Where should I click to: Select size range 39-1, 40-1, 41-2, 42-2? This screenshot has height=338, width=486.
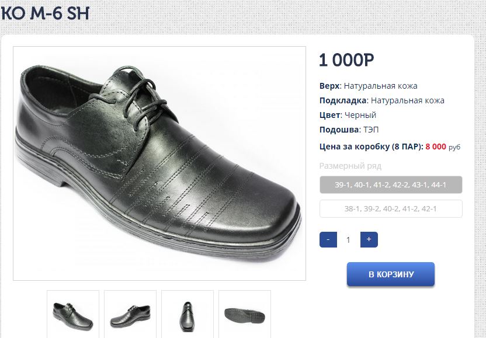[391, 185]
